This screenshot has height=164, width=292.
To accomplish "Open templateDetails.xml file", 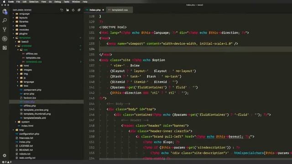I will (x=35, y=118).
